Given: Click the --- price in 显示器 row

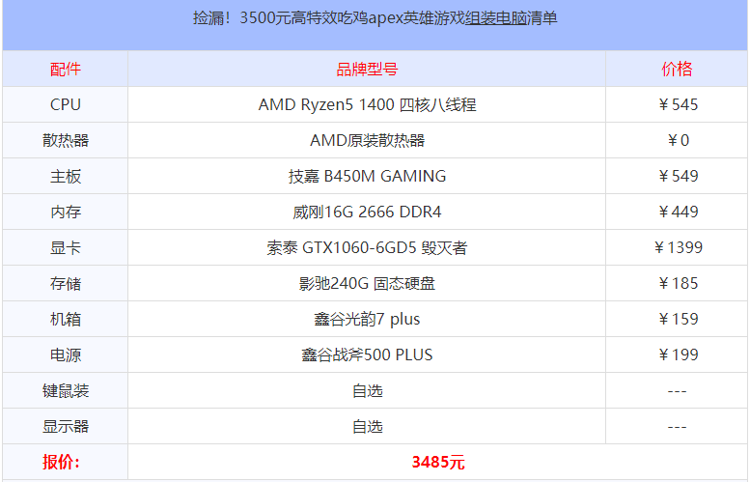Looking at the screenshot, I should (677, 428).
